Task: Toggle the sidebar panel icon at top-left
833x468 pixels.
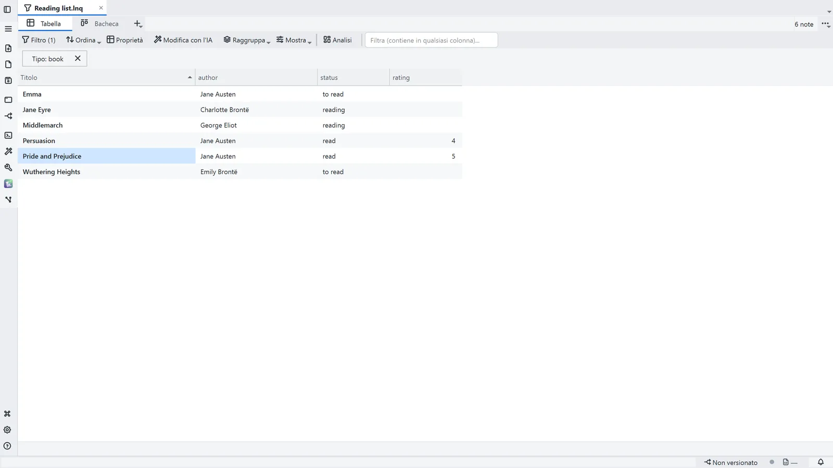Action: (7, 9)
